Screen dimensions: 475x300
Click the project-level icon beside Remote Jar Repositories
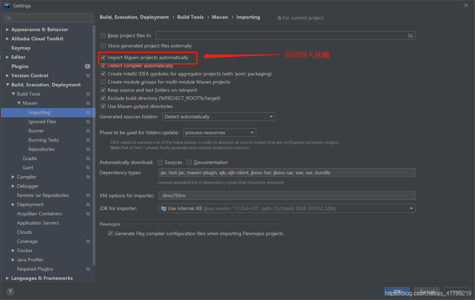(x=88, y=195)
